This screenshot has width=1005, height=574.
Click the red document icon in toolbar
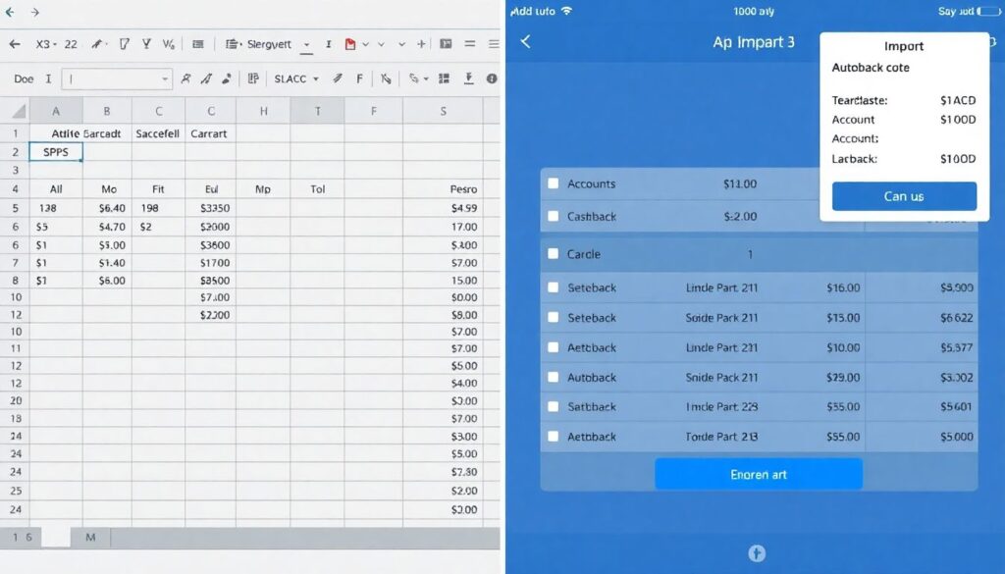(x=351, y=44)
